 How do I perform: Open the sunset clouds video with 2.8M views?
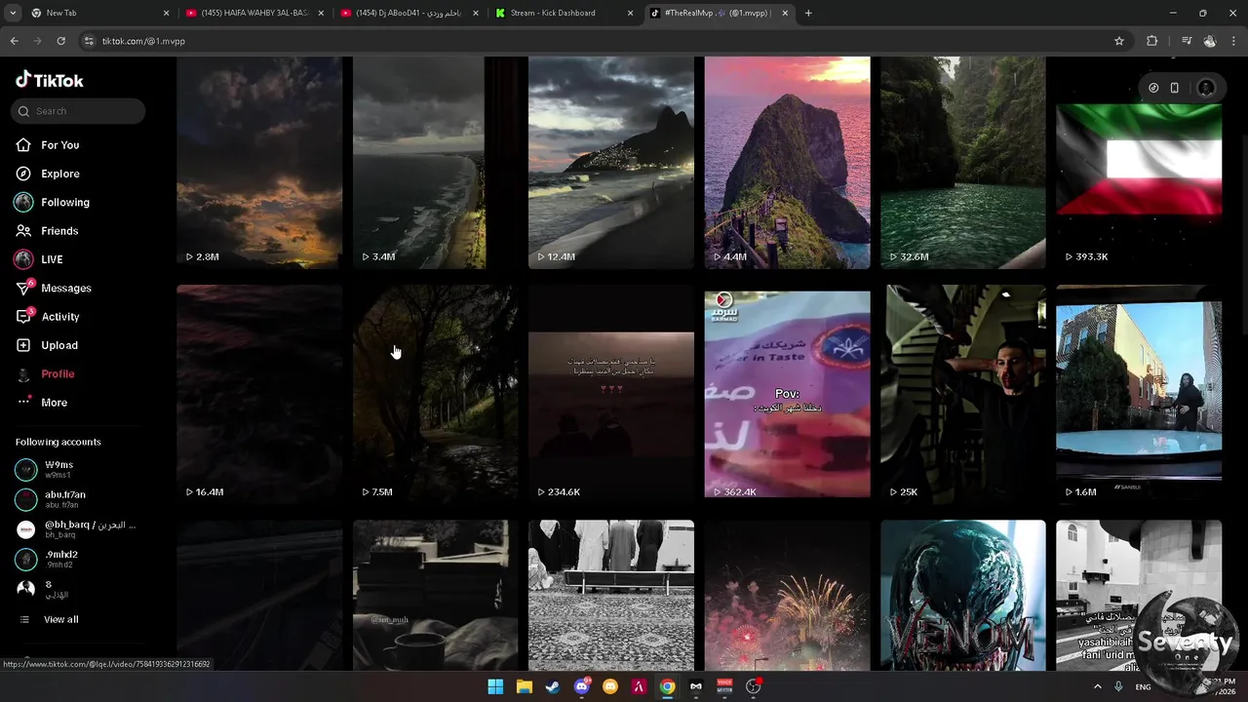(x=259, y=162)
